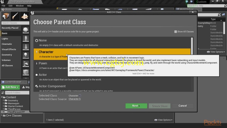Image resolution: width=227 pixels, height=128 pixels.
Task: Click the light bulb Point Light icon
Action: [26, 55]
